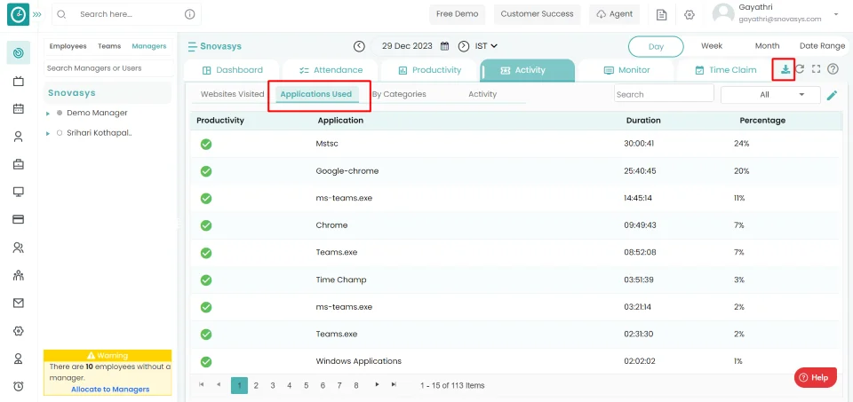
Task: Switch to Week view
Action: (x=712, y=46)
